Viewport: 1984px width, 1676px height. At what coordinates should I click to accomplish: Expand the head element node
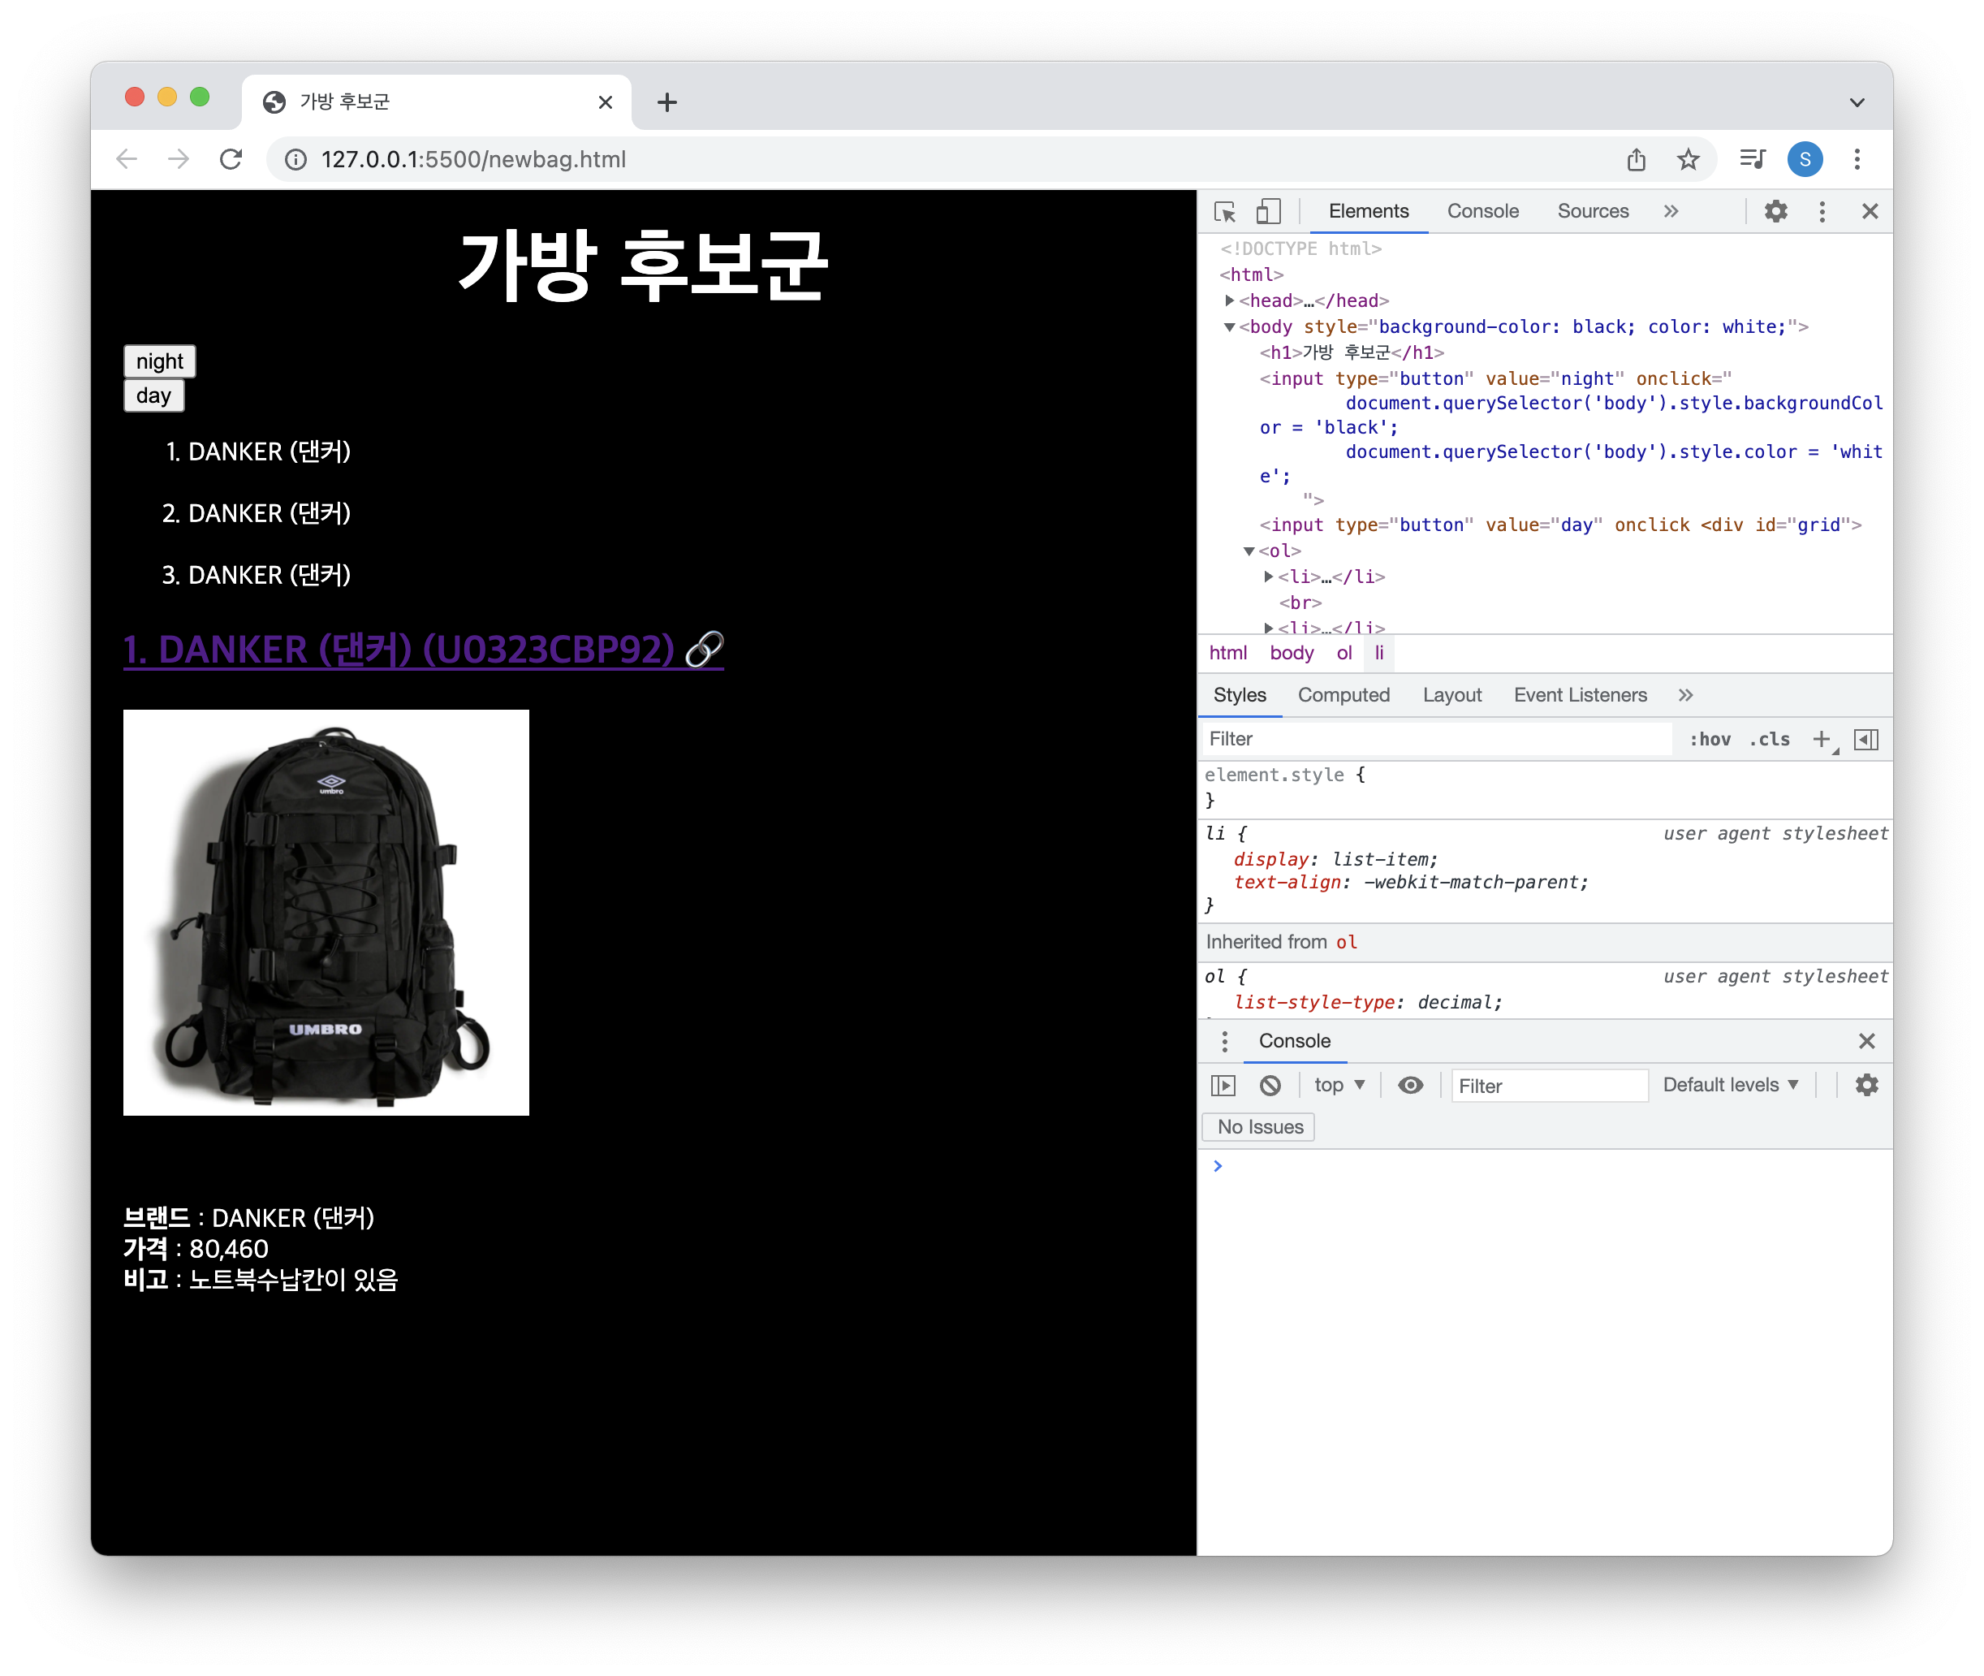click(x=1230, y=300)
